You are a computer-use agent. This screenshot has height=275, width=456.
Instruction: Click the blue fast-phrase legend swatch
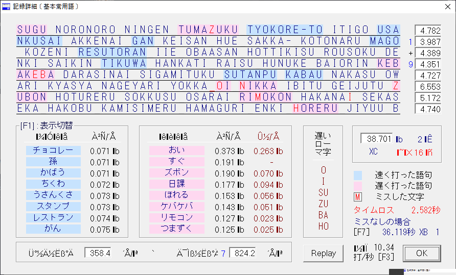(358, 175)
